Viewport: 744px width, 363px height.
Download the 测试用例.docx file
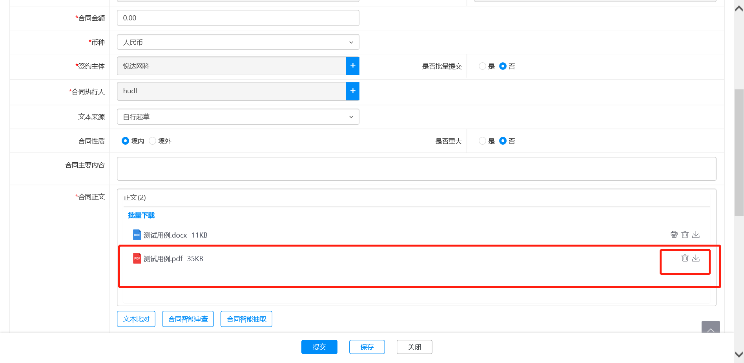tap(696, 234)
